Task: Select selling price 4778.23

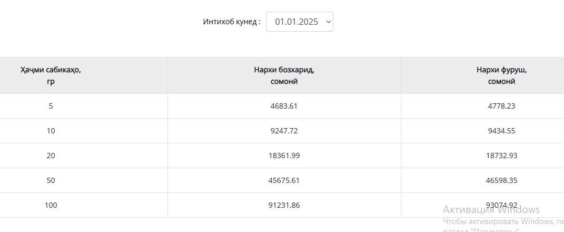Action: pos(501,106)
